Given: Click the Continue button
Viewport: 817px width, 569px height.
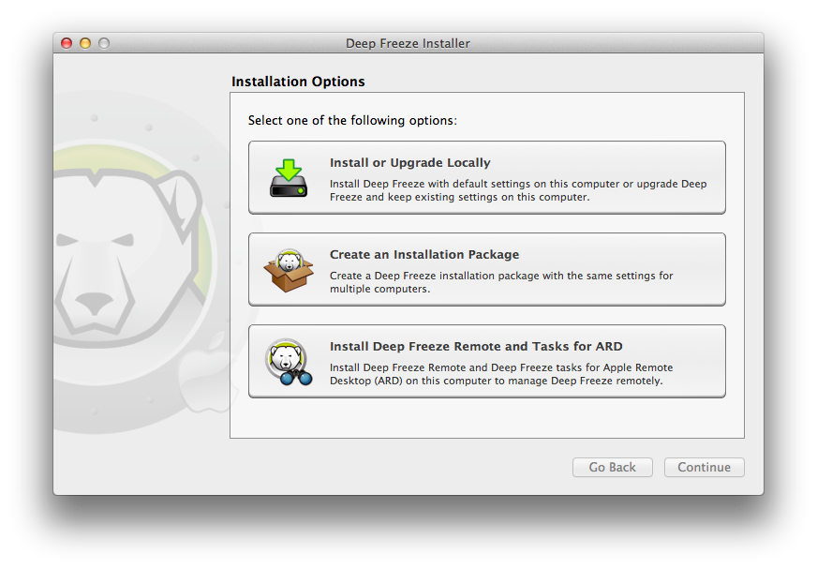Looking at the screenshot, I should point(704,468).
